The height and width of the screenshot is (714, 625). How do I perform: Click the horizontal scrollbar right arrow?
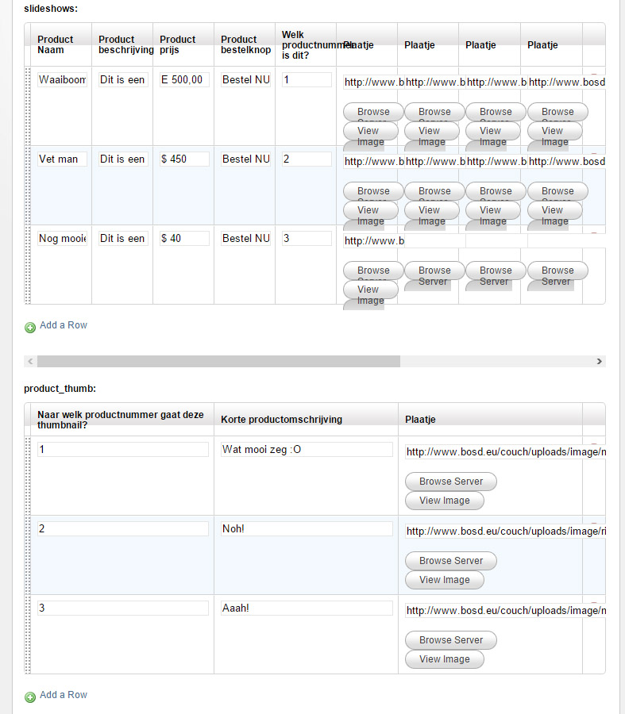(599, 362)
